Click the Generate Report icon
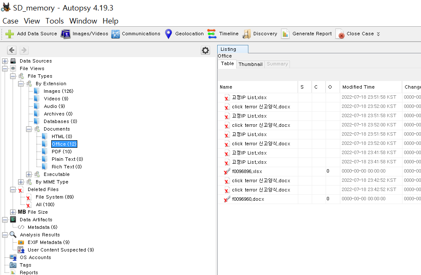 [285, 34]
